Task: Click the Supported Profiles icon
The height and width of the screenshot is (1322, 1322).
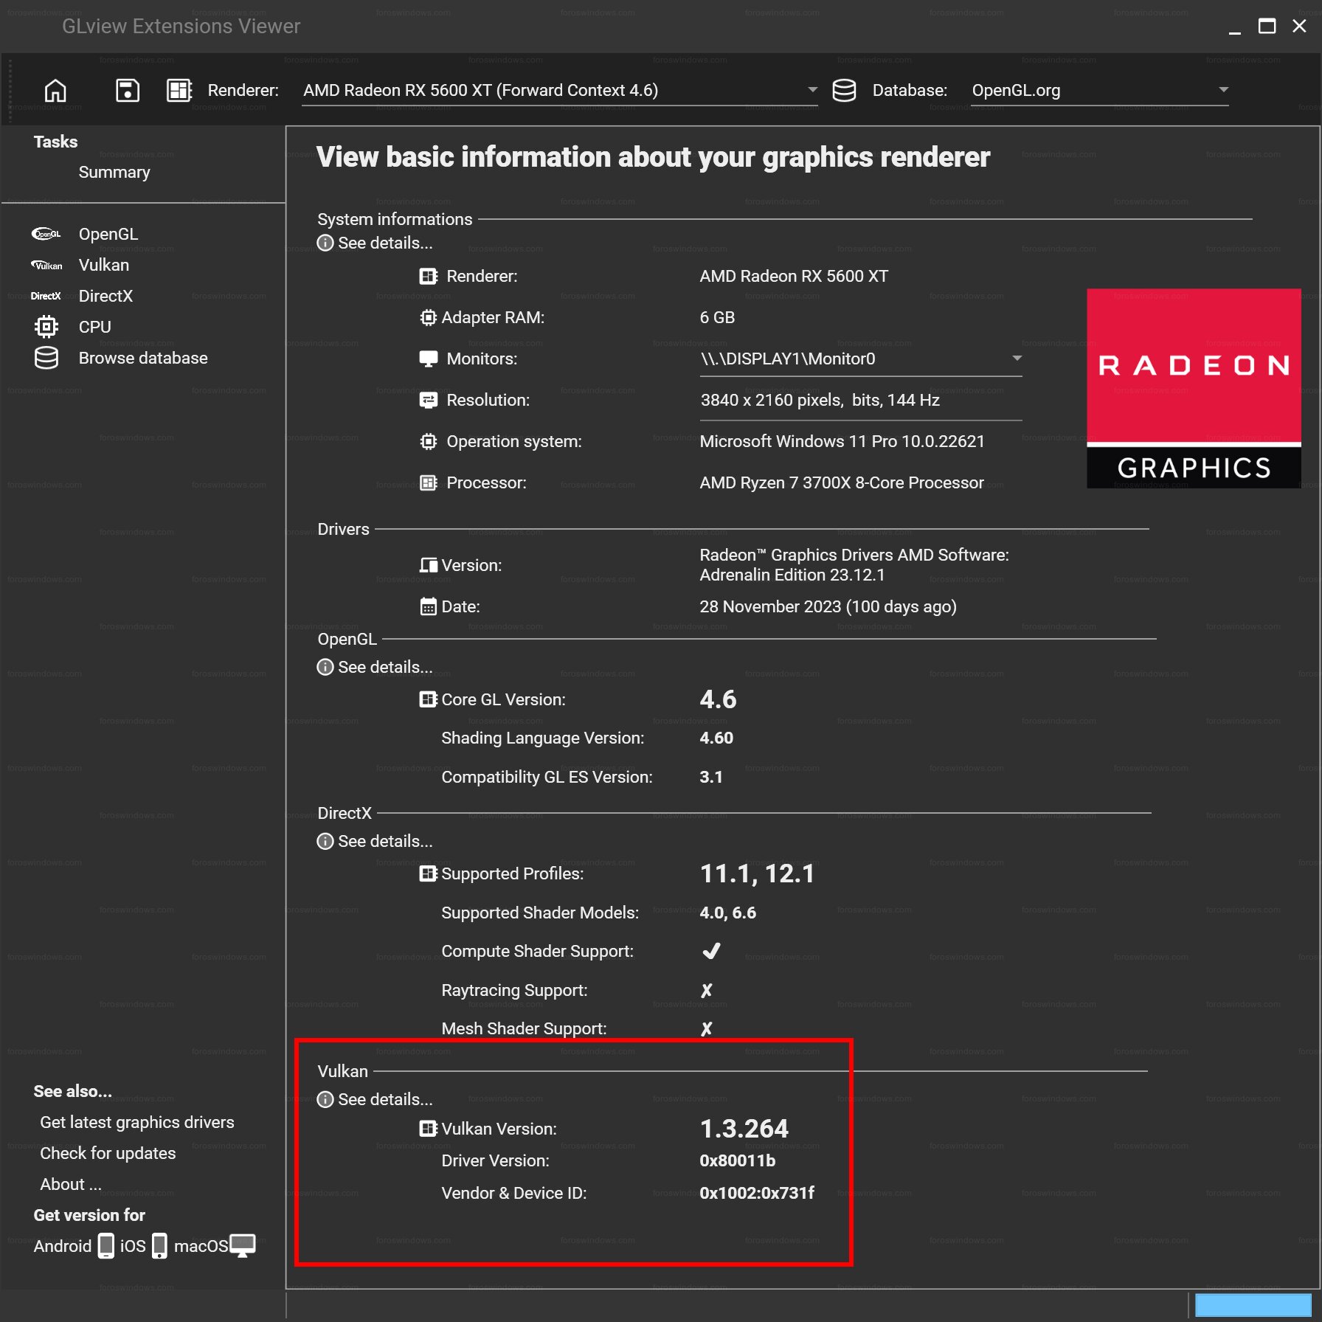Action: pos(428,874)
